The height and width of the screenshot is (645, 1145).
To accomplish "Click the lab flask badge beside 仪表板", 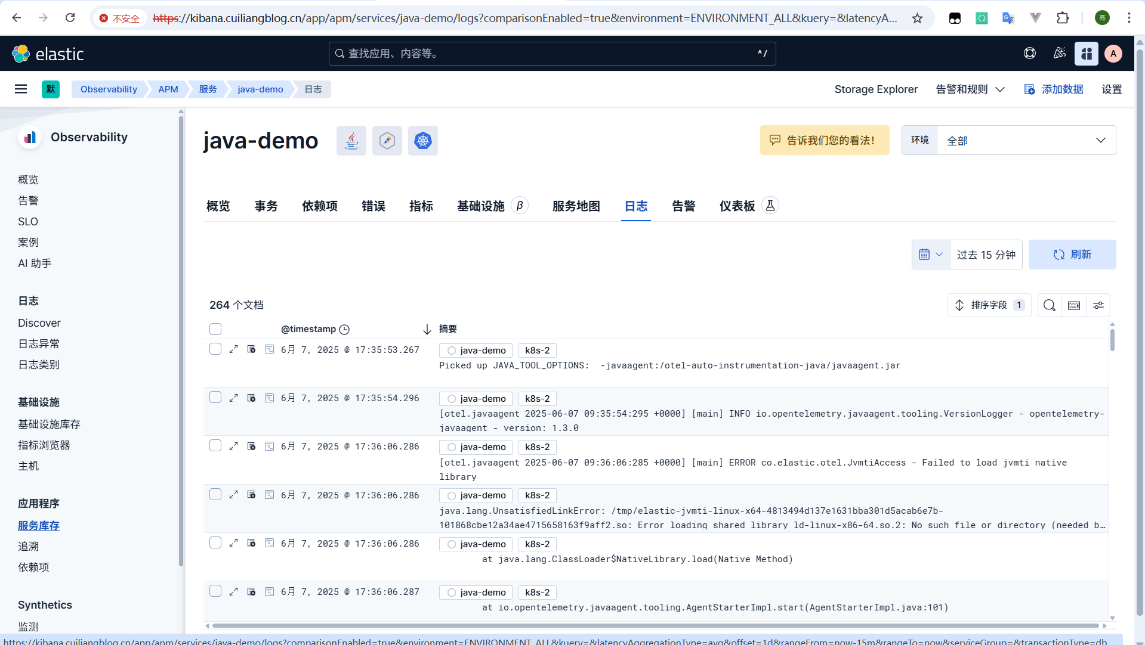I will (x=770, y=206).
